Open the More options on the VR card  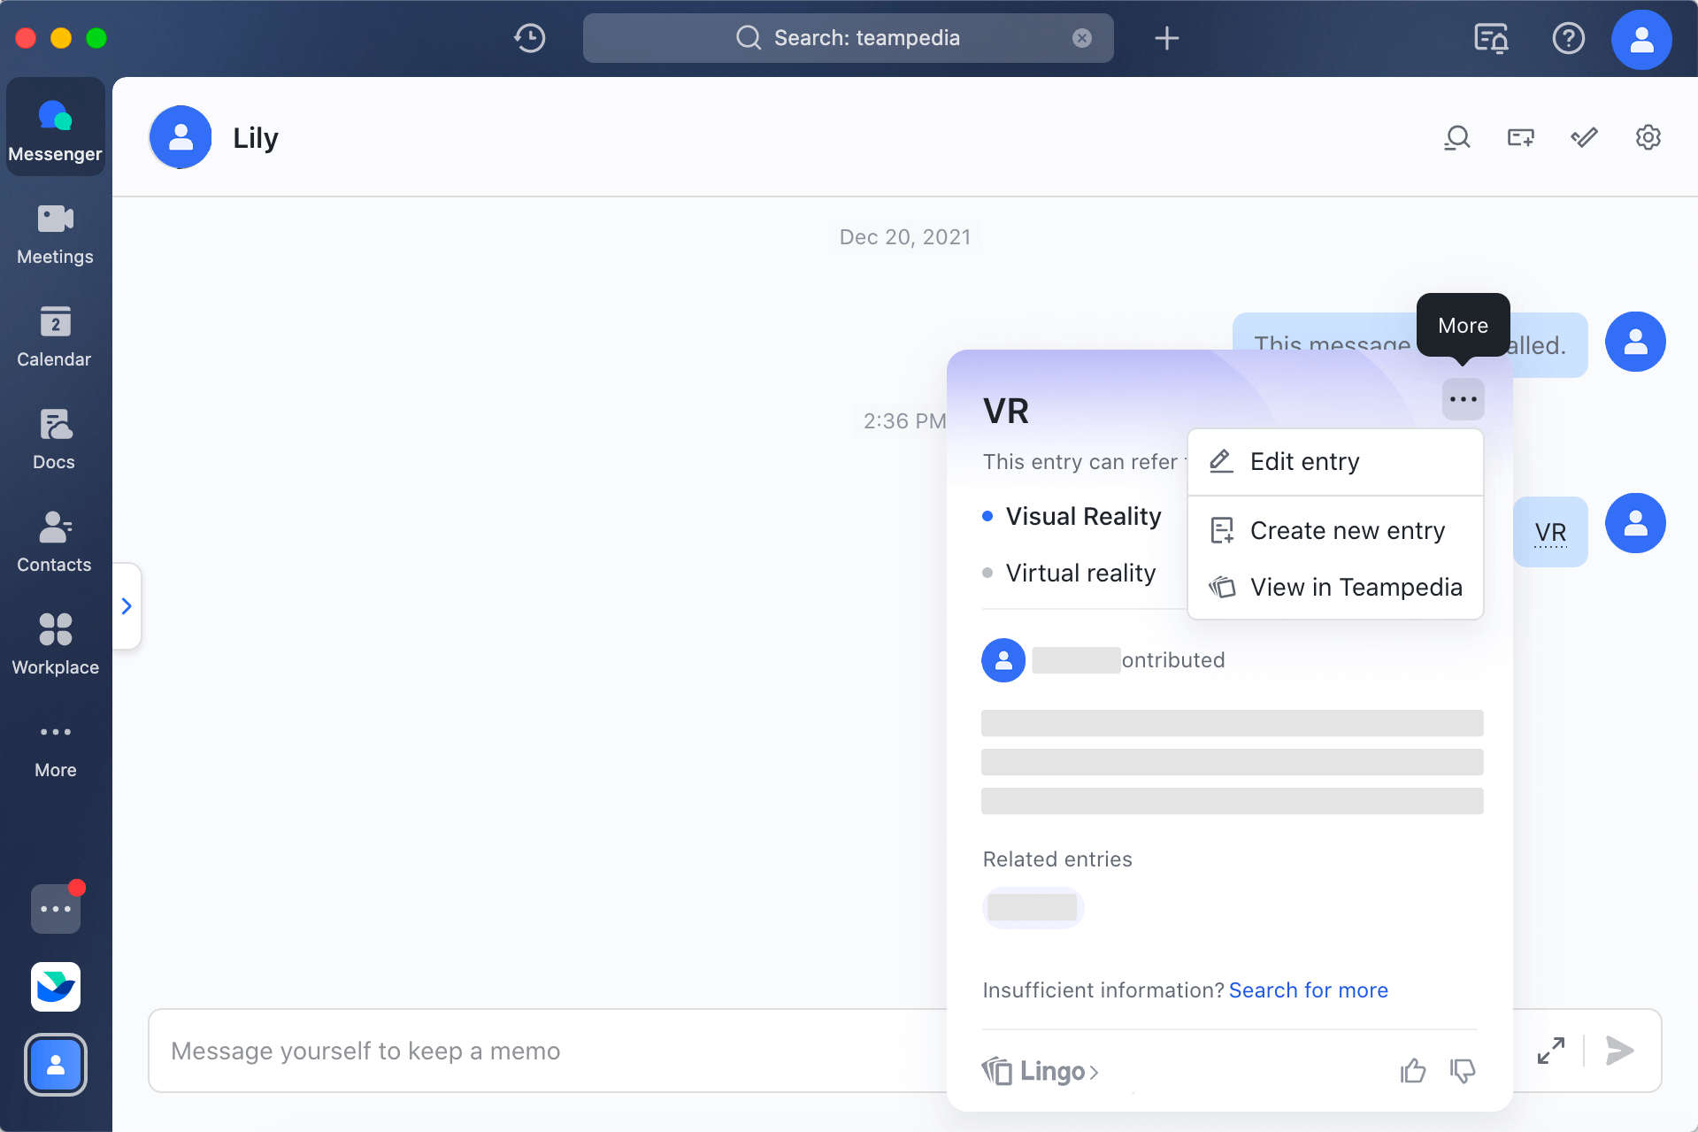coord(1462,399)
